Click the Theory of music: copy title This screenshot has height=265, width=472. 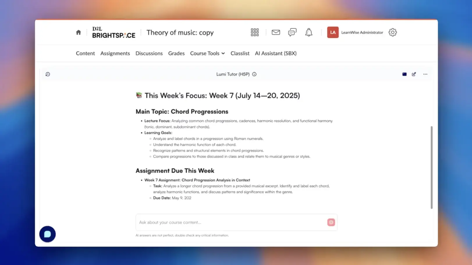pyautogui.click(x=180, y=33)
